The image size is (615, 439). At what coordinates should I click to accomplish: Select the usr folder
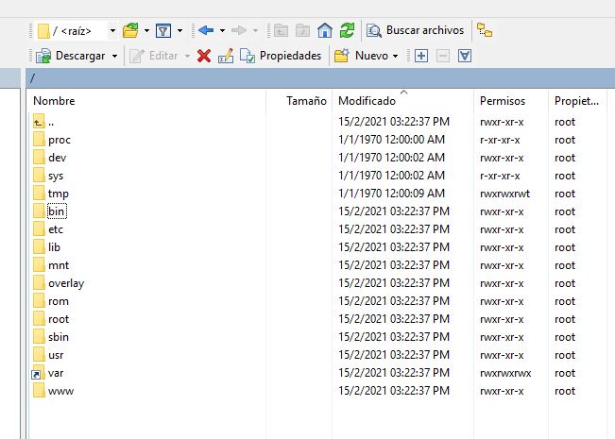pos(56,356)
